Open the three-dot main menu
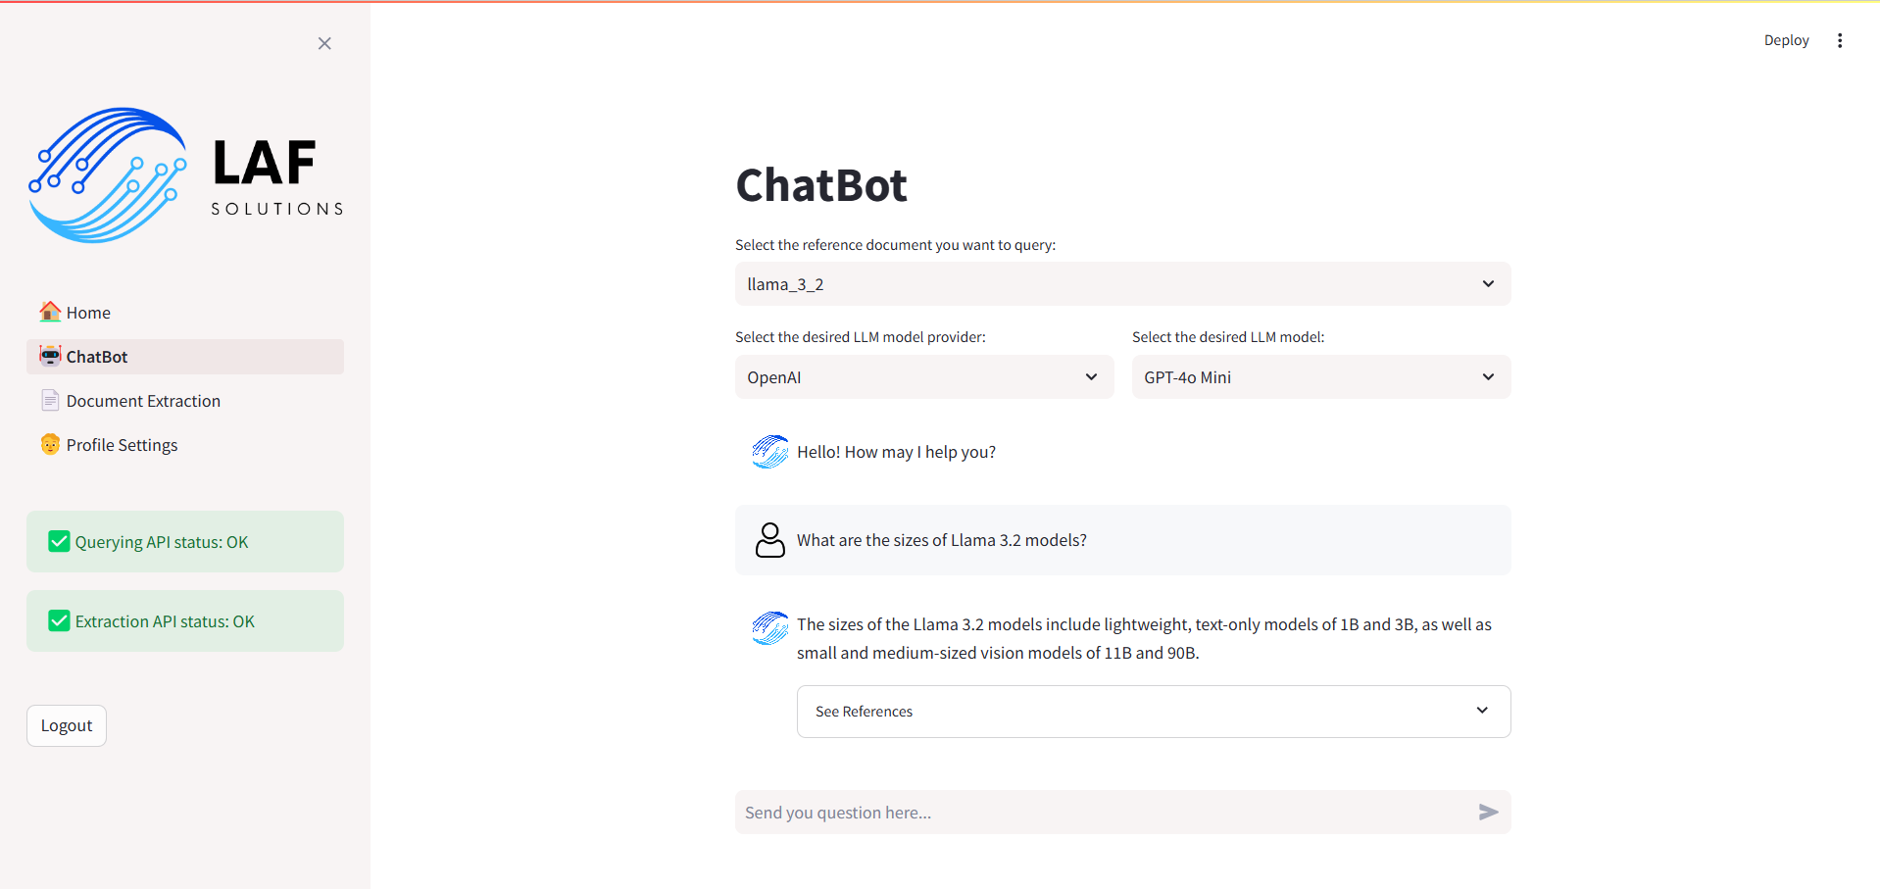 click(x=1840, y=40)
